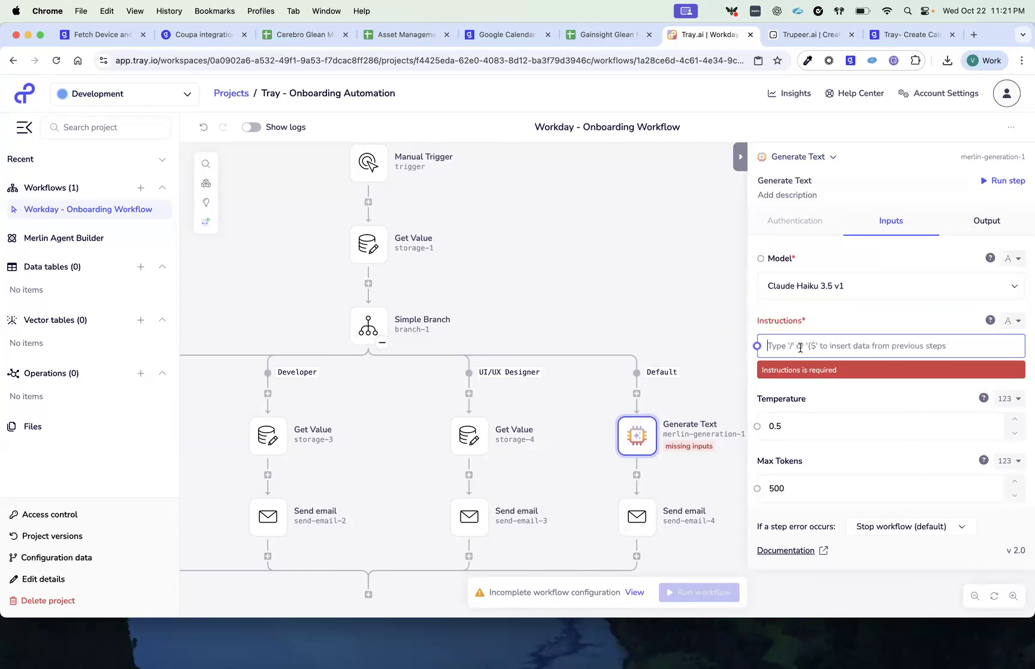Viewport: 1035px width, 669px height.
Task: Click Run step for Generate Text
Action: 1003,180
